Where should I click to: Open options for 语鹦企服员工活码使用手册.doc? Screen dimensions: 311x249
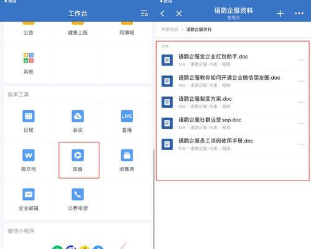click(x=301, y=144)
